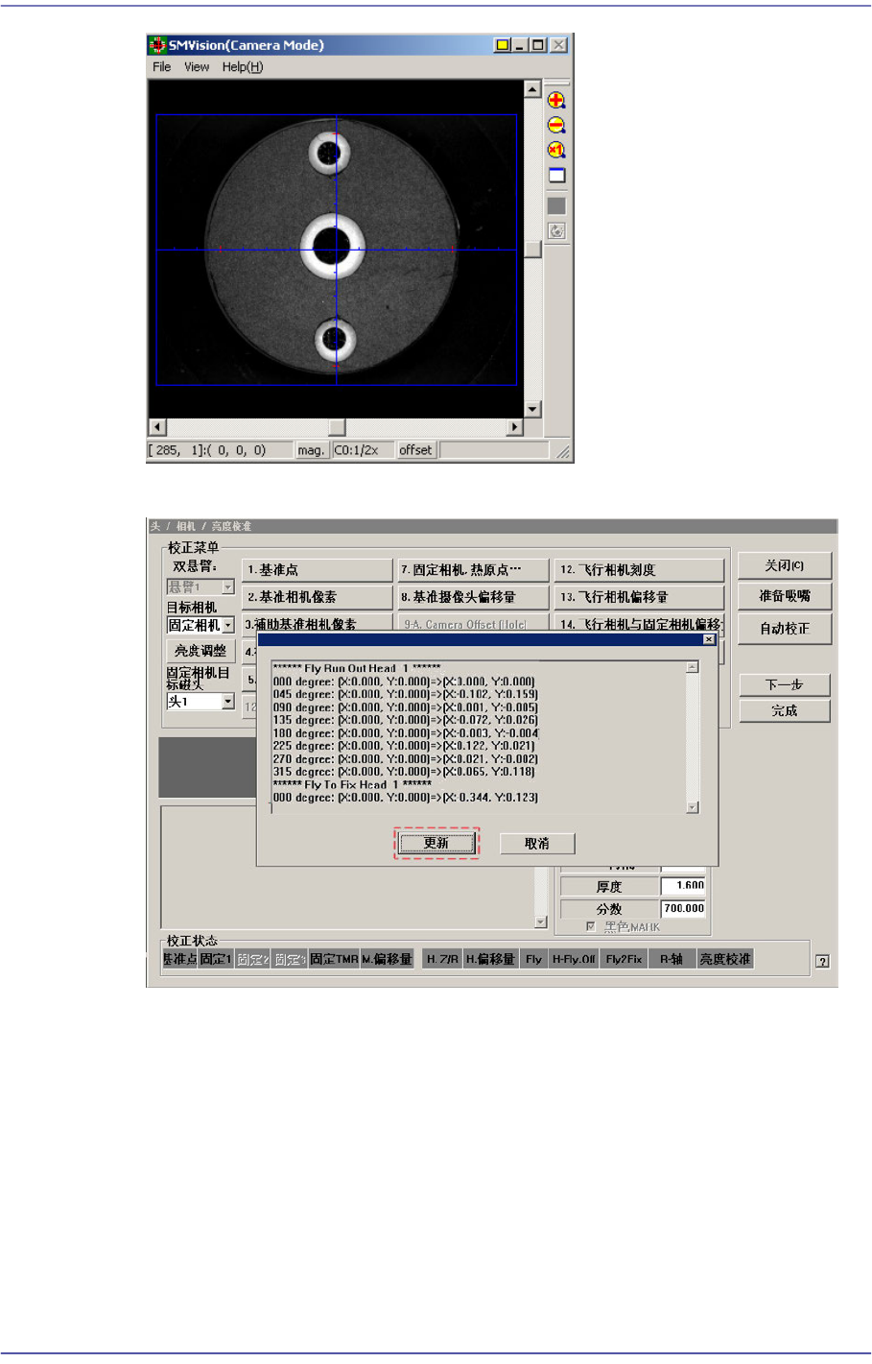872x1364 pixels.
Task: Click the 7.固定相机.热原点 button
Action: tap(474, 570)
